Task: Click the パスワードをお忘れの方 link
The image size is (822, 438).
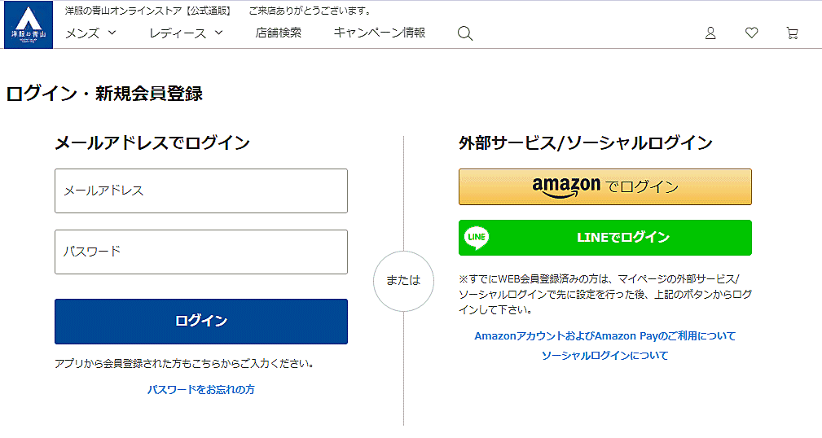Action: coord(201,390)
